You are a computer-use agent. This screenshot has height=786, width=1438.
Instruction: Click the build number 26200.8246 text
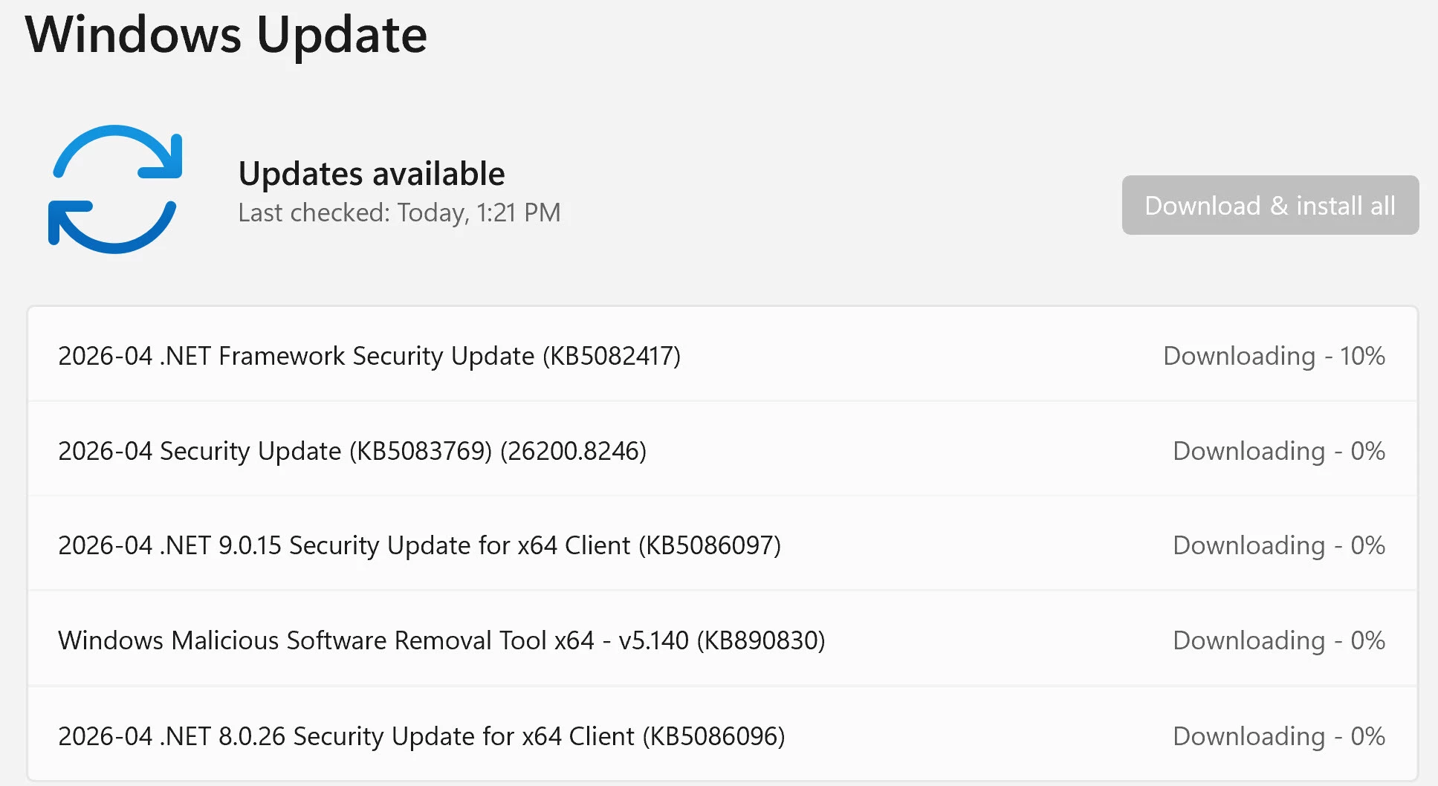click(x=573, y=451)
